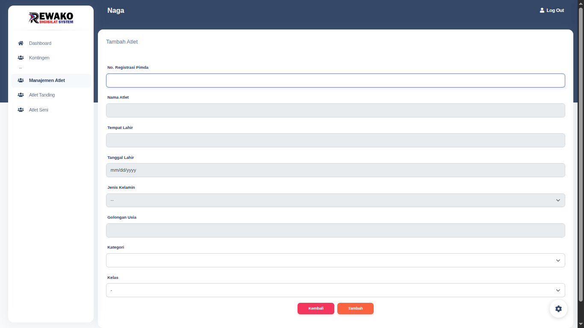Click the Nama Atlet text field
Image resolution: width=584 pixels, height=328 pixels.
pos(335,110)
